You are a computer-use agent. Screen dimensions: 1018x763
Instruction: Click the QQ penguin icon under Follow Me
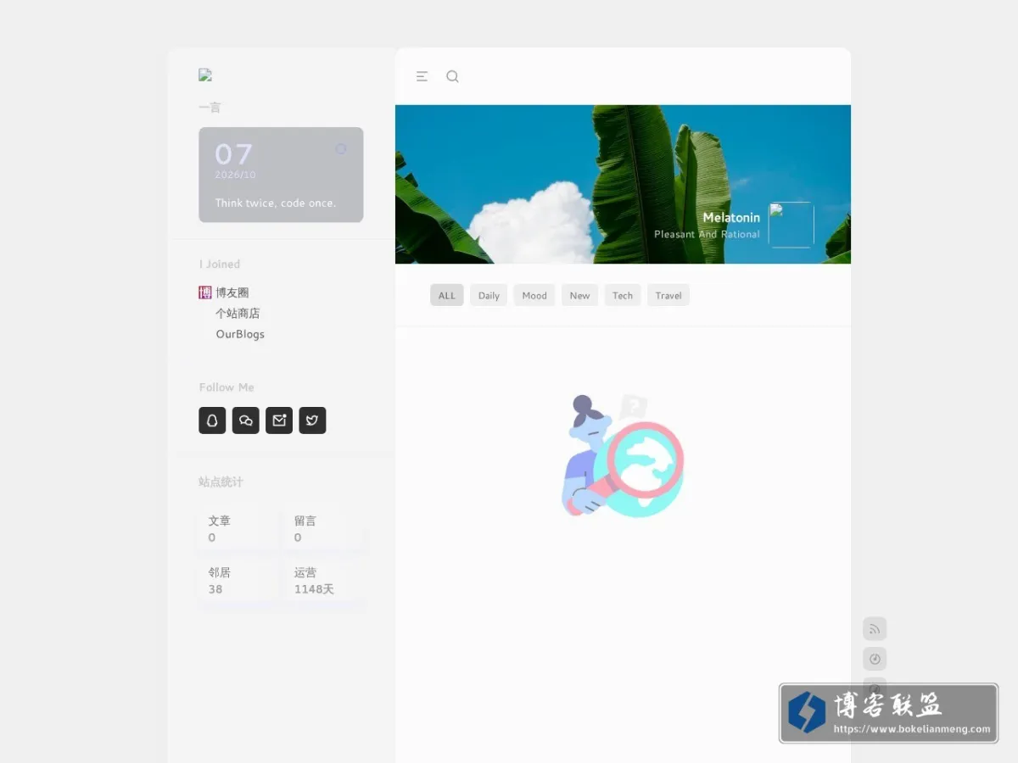[x=212, y=420]
